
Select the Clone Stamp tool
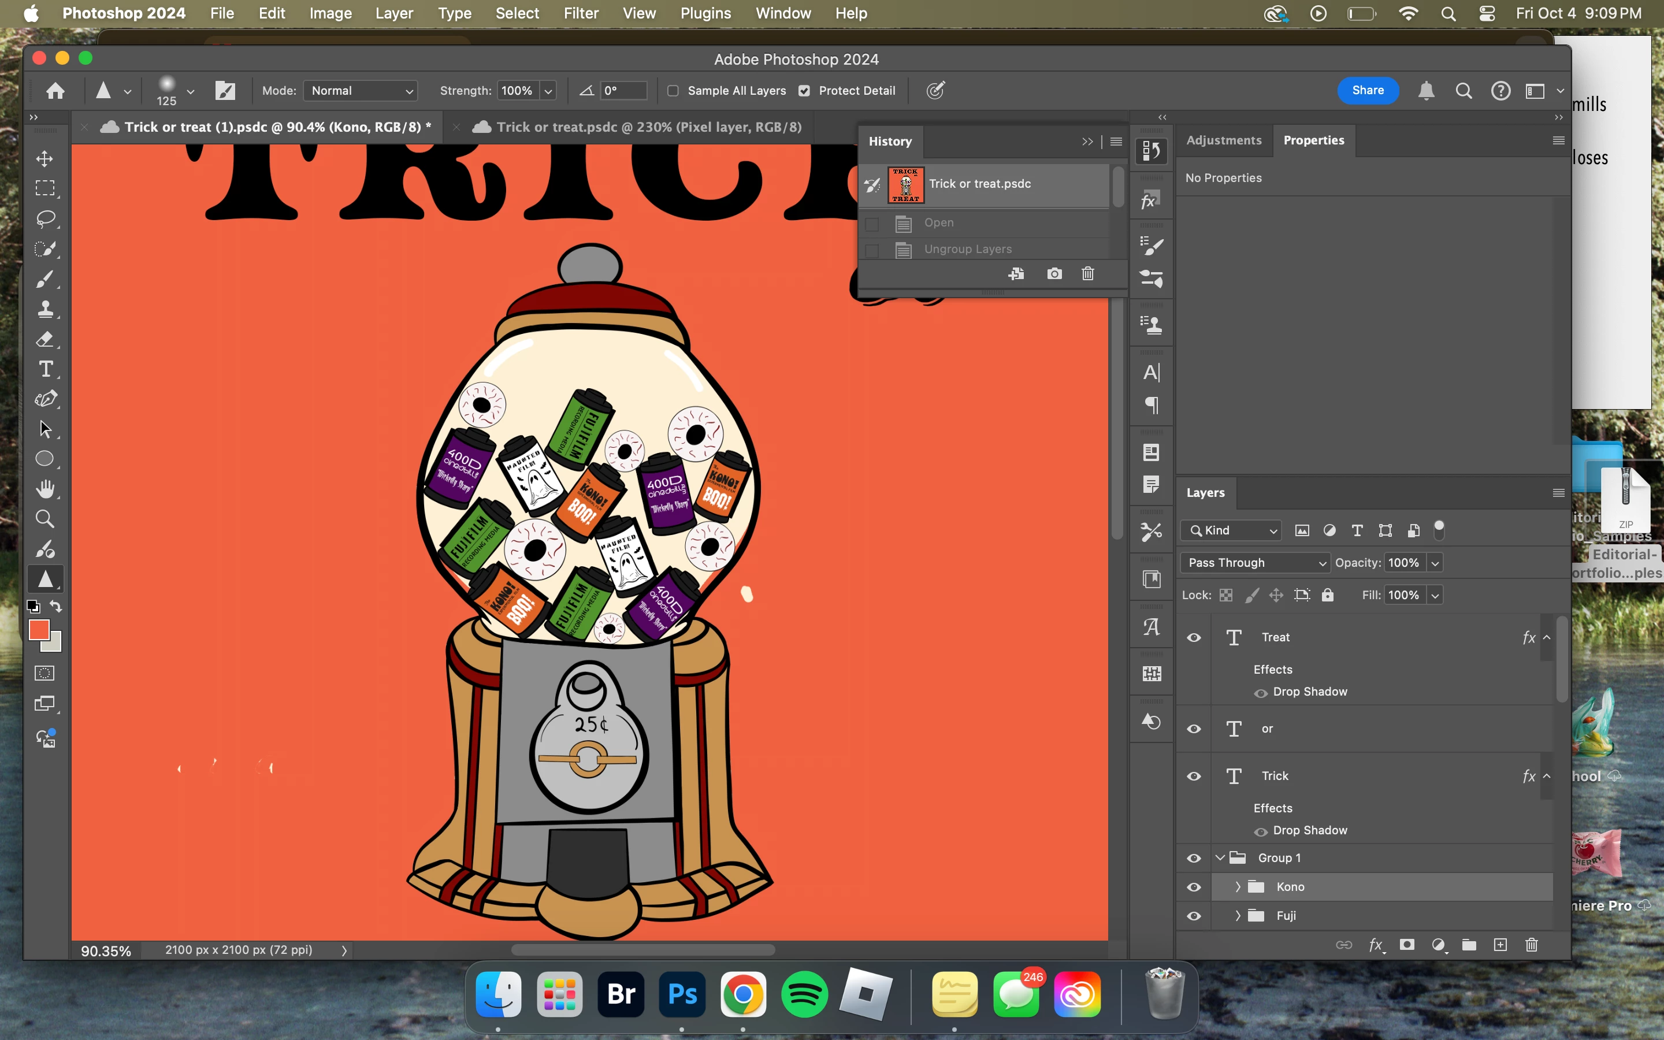pos(44,309)
